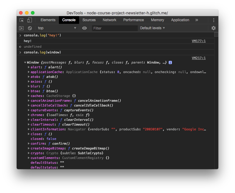Open source link VM217:1
Image resolution: width=235 pixels, height=193 pixels.
click(199, 58)
